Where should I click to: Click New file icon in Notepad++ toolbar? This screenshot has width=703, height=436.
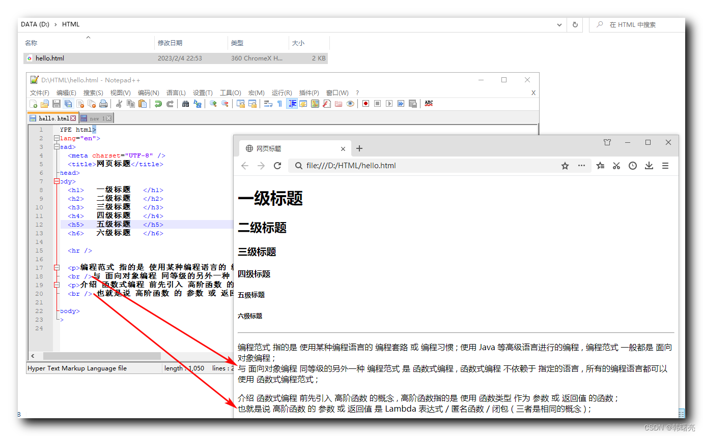tap(34, 104)
